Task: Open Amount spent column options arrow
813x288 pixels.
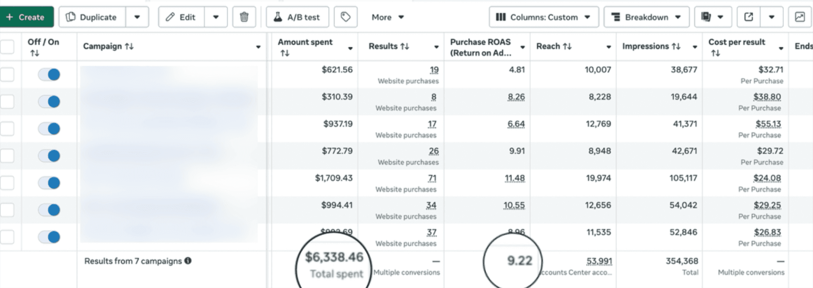Action: 351,48
